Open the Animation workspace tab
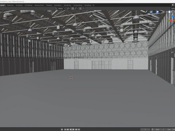This screenshot has width=175, height=131. [x=58, y=5]
